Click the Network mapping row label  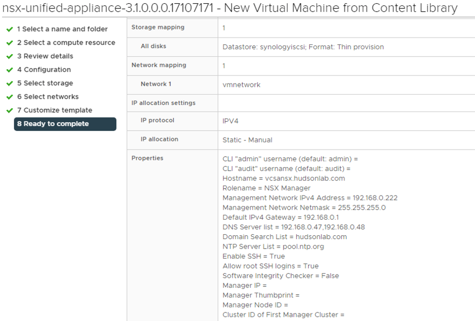point(159,65)
